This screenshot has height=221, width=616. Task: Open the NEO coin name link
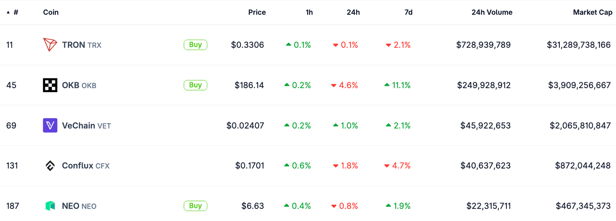[x=79, y=206]
